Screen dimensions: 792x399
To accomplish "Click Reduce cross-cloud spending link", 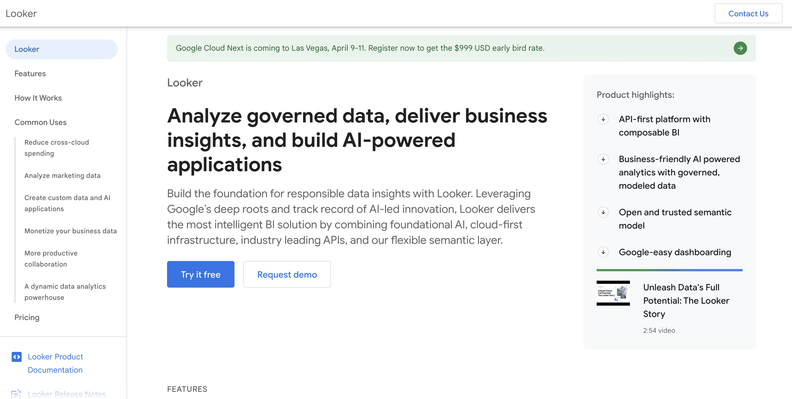I will coord(57,148).
